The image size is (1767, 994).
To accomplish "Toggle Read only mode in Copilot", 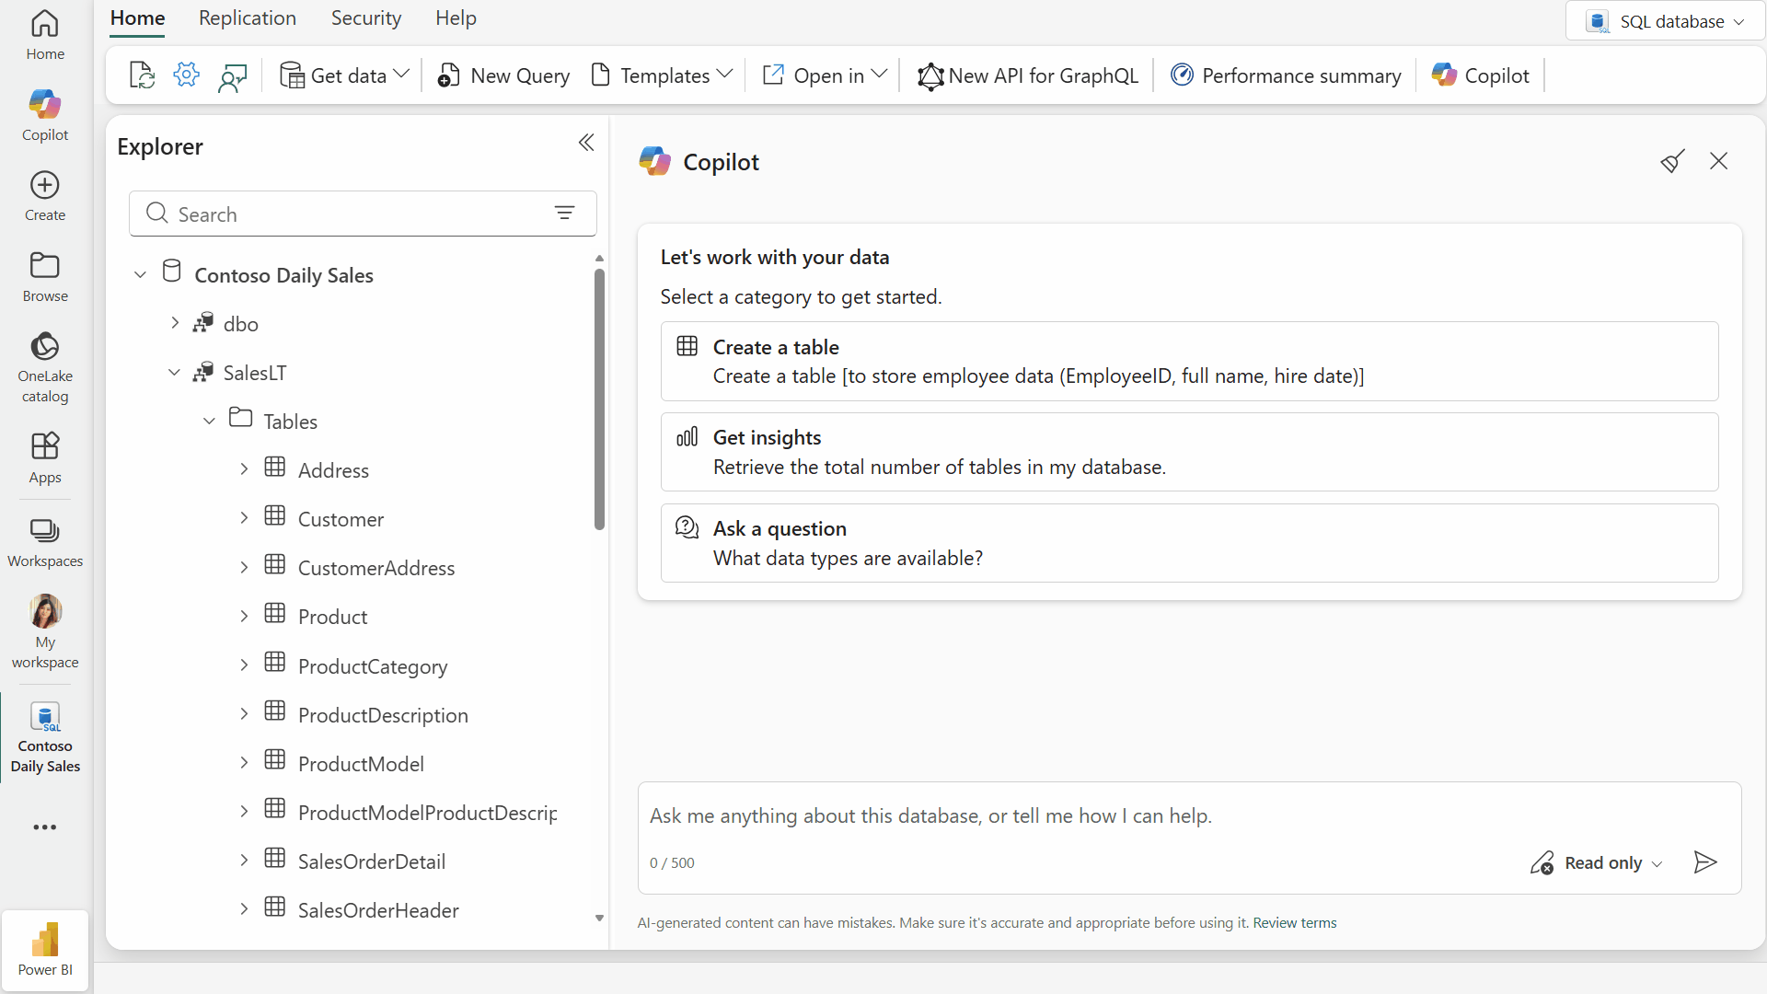I will click(x=1595, y=862).
